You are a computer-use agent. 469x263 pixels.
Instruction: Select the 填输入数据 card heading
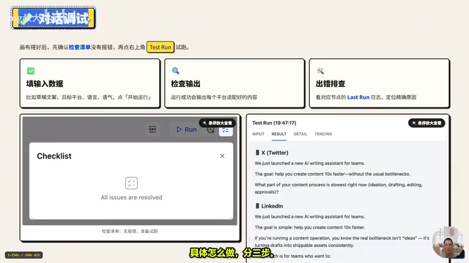[45, 84]
